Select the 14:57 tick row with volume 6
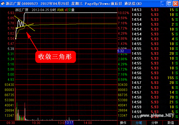179x125 pixels. tap(155, 87)
